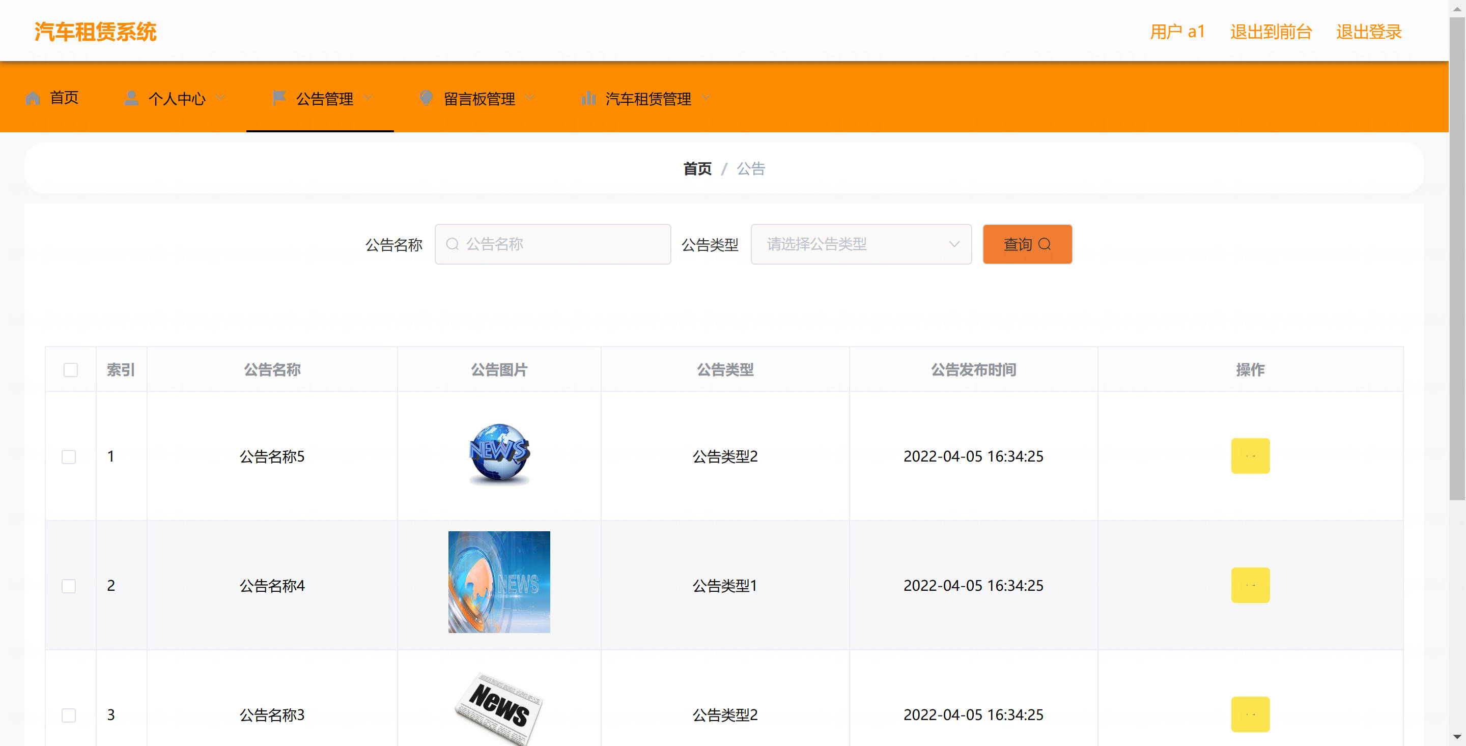Click the bar chart icon beside 汽车租赁管理

pos(588,98)
